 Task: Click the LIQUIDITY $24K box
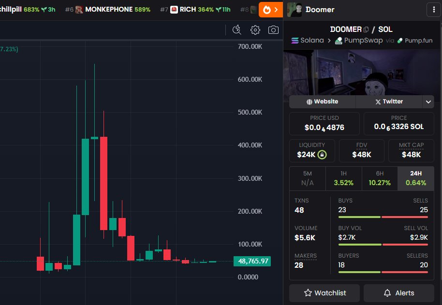312,151
